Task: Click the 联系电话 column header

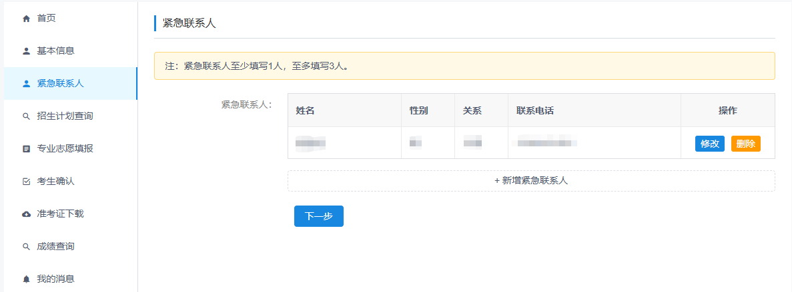Action: tap(535, 110)
